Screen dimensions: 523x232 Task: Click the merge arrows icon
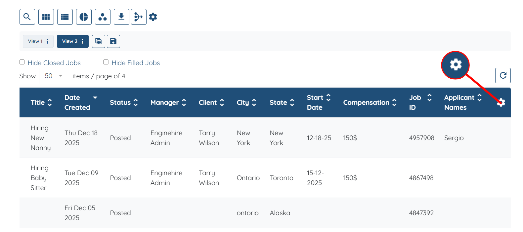[x=139, y=17]
